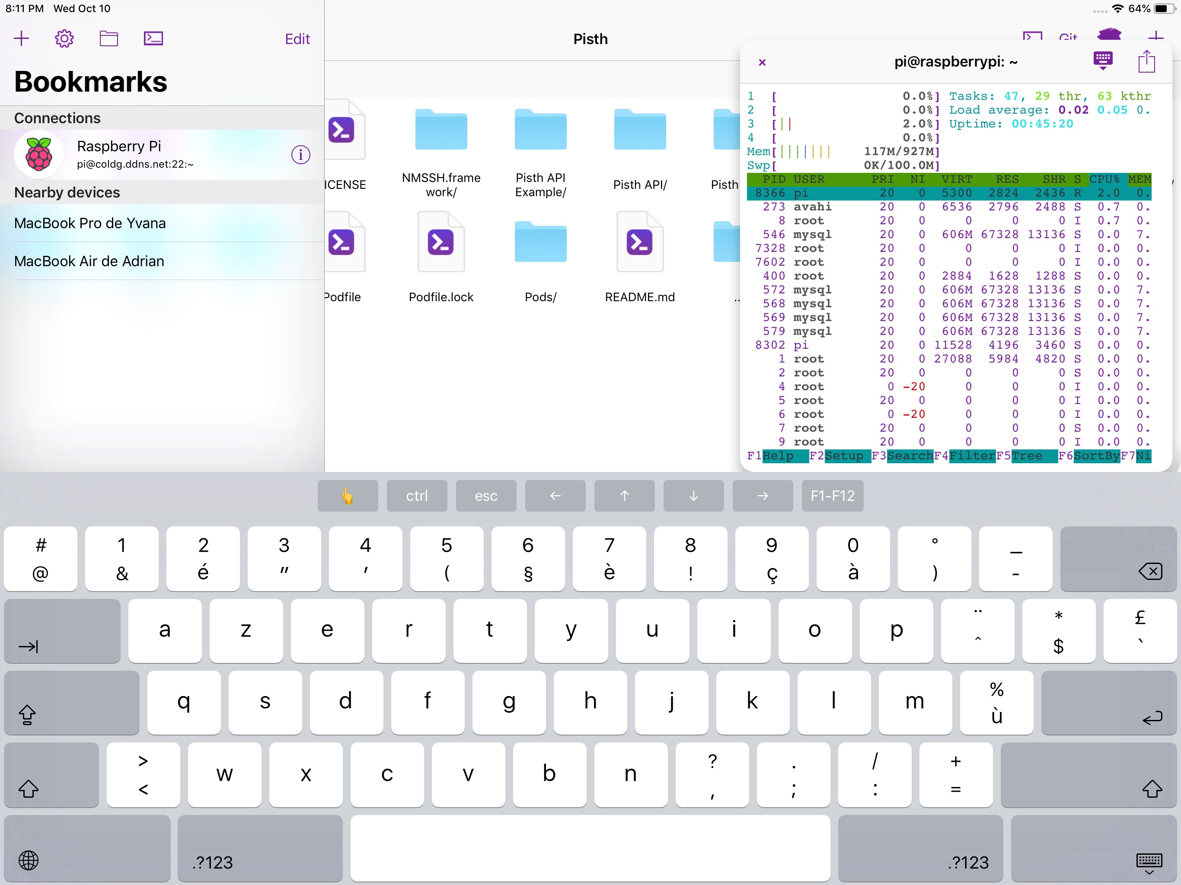Tap the space bar
The height and width of the screenshot is (885, 1181).
pos(590,848)
